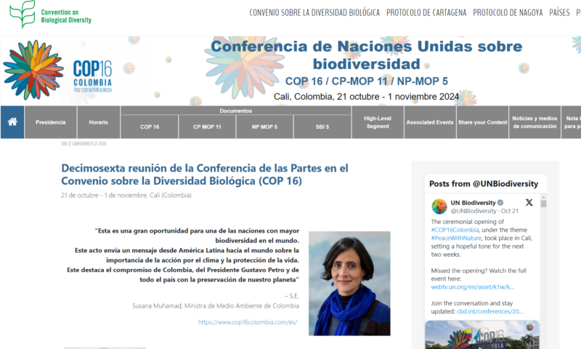
Task: Click the 2024 breadcrumb link
Action: click(102, 143)
